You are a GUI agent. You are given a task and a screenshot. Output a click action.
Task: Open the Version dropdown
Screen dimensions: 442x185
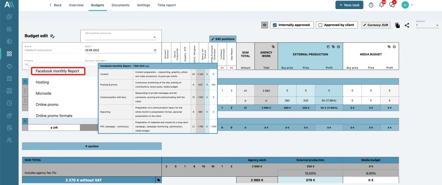pyautogui.click(x=426, y=25)
